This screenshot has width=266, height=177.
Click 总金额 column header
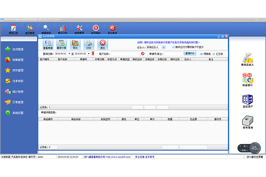(193, 119)
